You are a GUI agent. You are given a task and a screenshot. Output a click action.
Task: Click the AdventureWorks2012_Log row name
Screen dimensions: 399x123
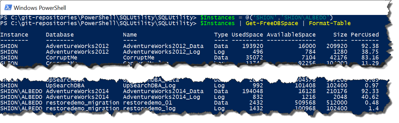tap(162, 52)
